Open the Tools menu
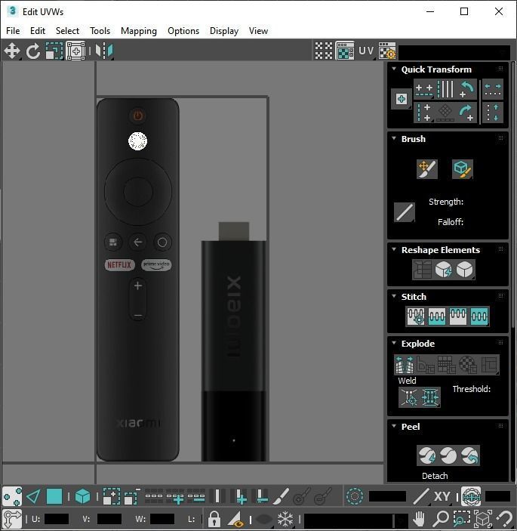This screenshot has width=517, height=531. (100, 31)
